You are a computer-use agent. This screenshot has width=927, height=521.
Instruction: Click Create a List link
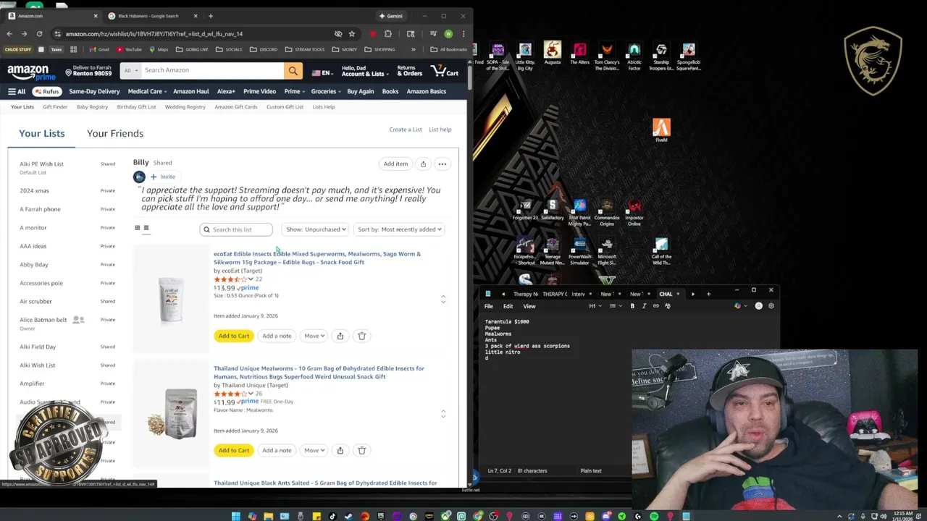pyautogui.click(x=406, y=130)
